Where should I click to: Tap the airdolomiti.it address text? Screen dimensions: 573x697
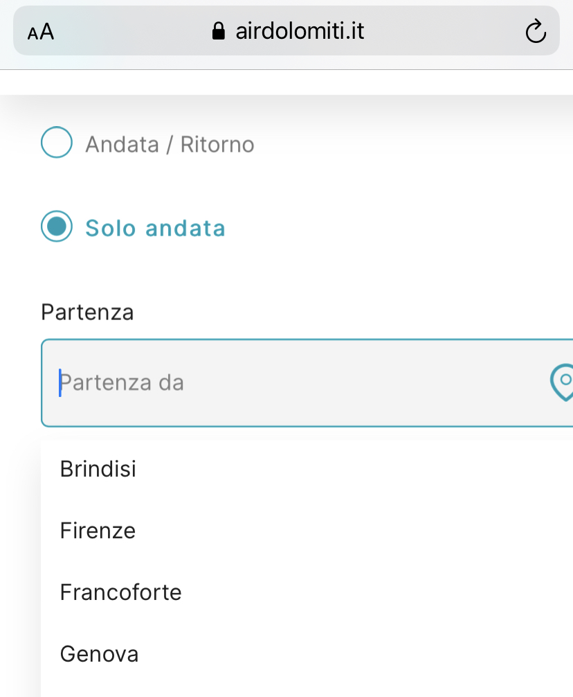[300, 31]
